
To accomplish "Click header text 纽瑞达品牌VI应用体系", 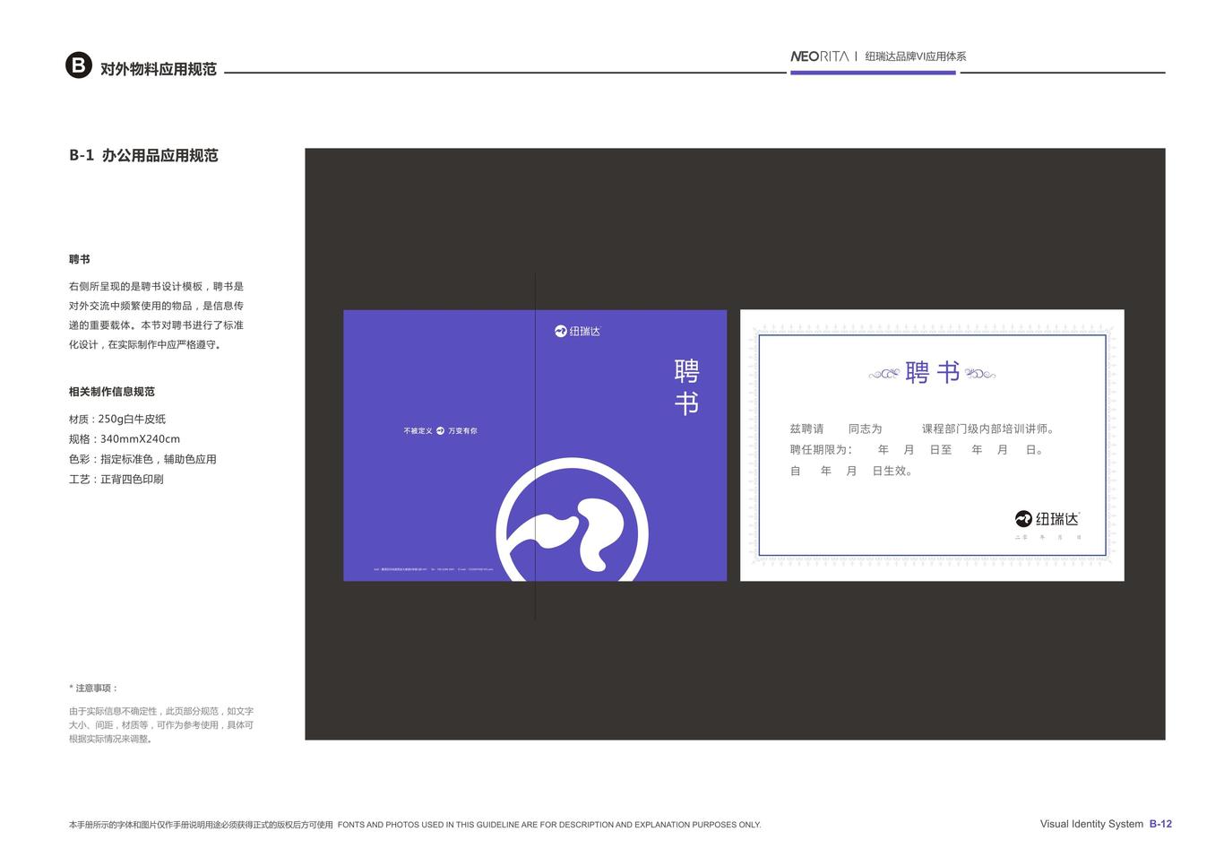I will coord(916,56).
